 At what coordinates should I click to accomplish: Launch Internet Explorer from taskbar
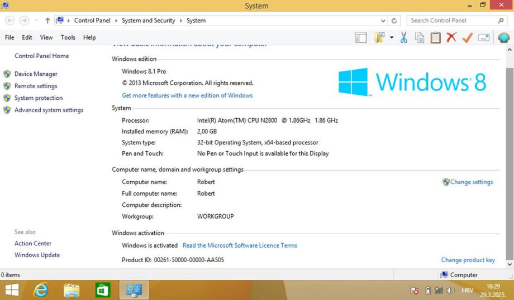41,290
